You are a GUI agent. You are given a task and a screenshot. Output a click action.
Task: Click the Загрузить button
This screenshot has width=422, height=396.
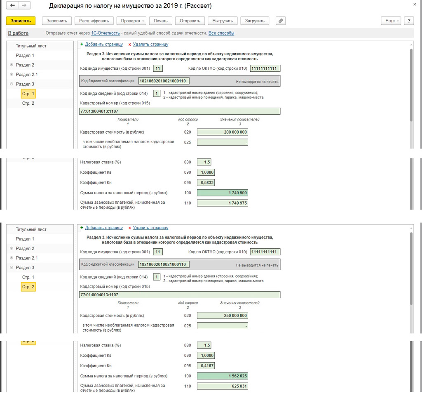click(255, 21)
